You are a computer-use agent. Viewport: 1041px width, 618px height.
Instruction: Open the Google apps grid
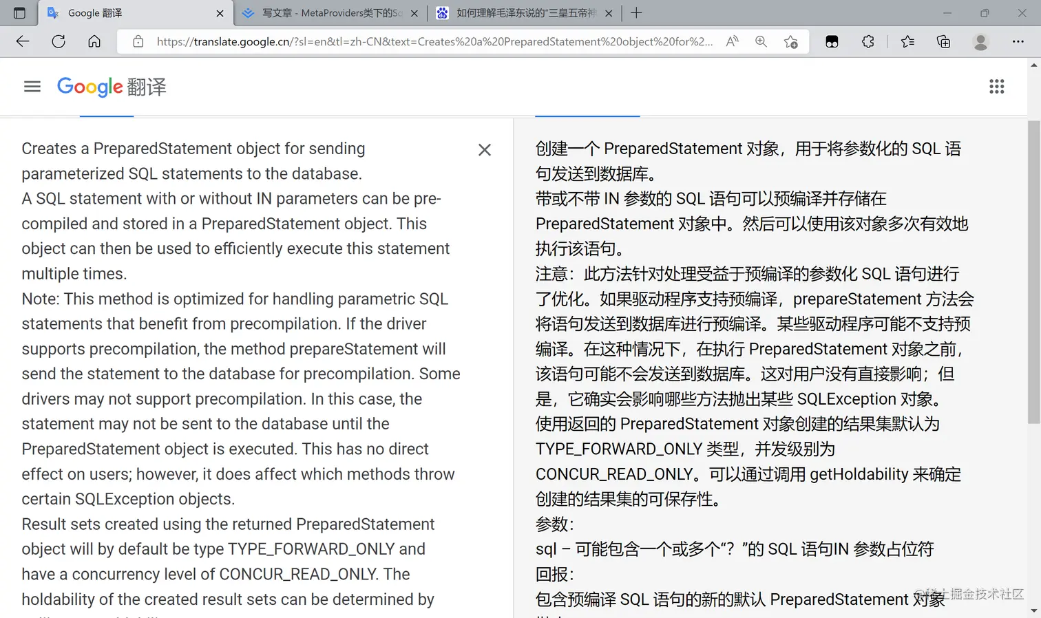click(x=996, y=87)
